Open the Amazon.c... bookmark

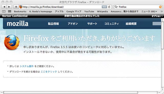pyautogui.click(x=125, y=11)
